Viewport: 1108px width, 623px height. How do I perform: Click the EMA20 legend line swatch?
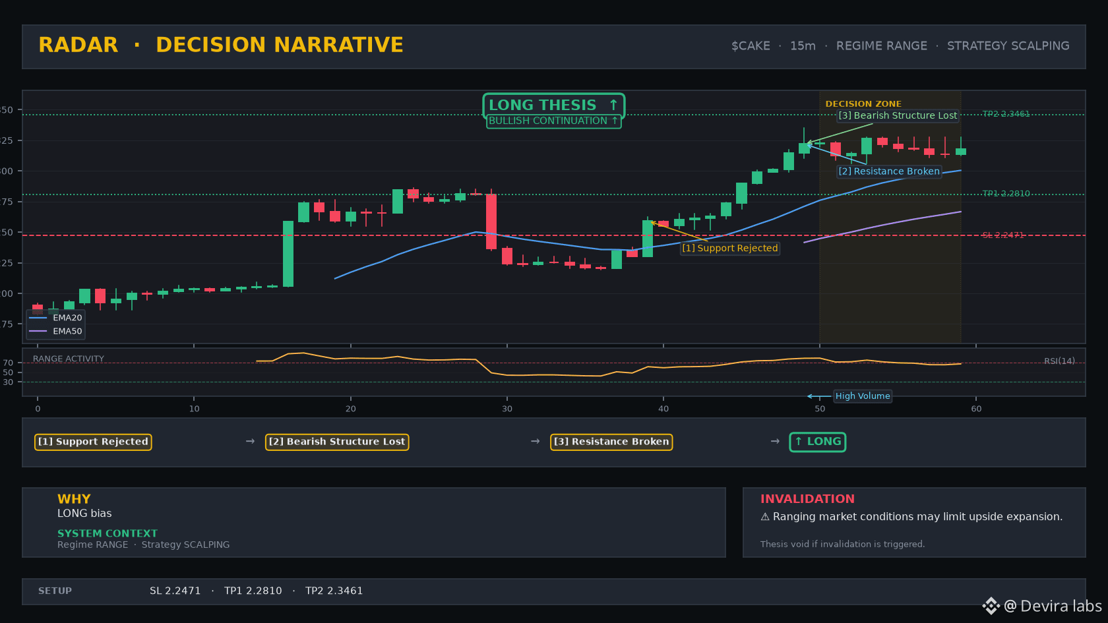click(x=38, y=318)
